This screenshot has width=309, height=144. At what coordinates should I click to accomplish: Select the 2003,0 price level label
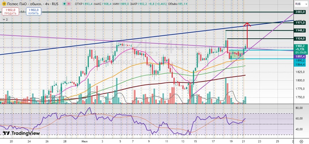300,12
